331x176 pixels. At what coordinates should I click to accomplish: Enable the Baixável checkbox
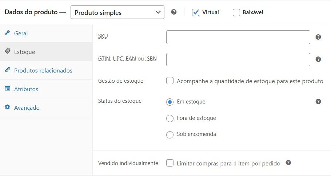tap(236, 12)
